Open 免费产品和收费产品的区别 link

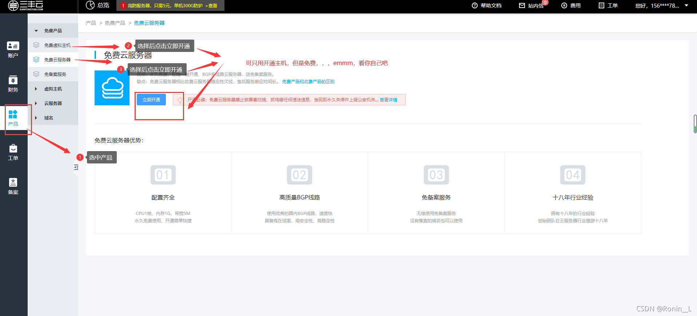pyautogui.click(x=308, y=82)
